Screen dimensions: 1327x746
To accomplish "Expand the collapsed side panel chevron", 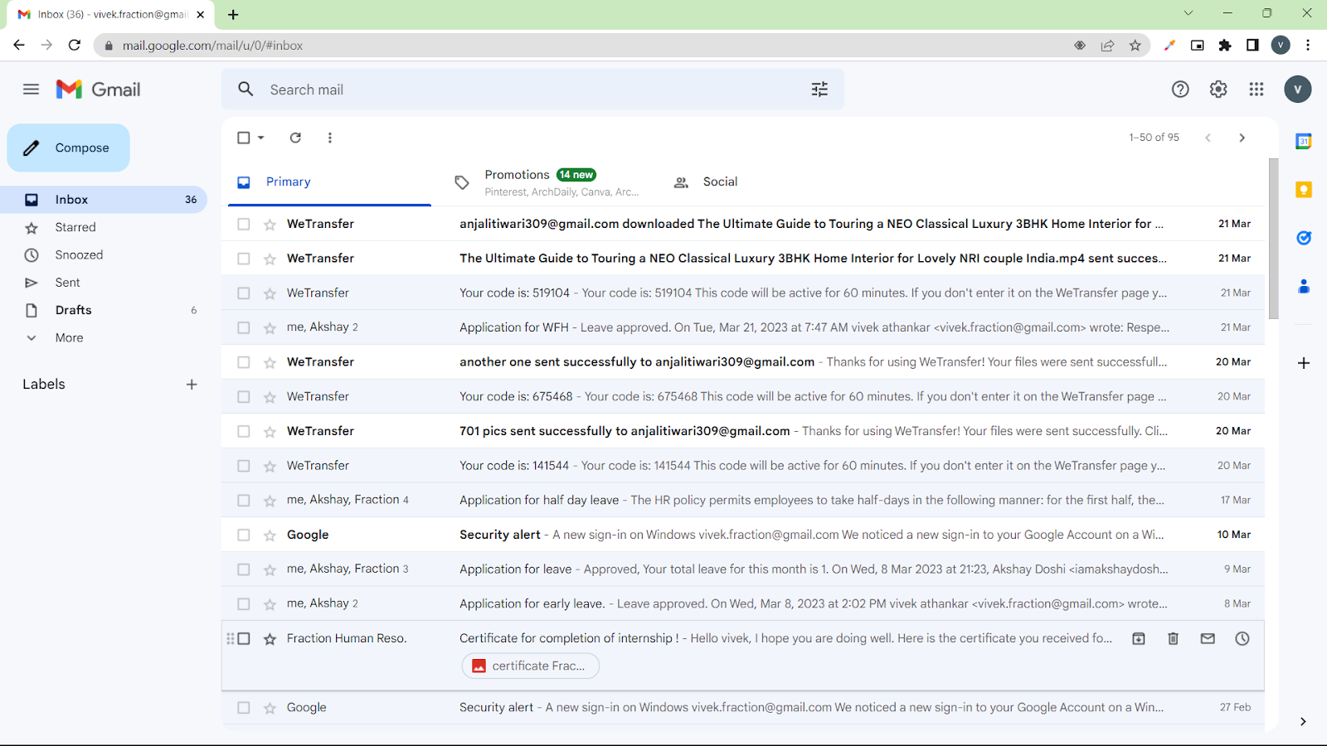I will pos(1302,721).
